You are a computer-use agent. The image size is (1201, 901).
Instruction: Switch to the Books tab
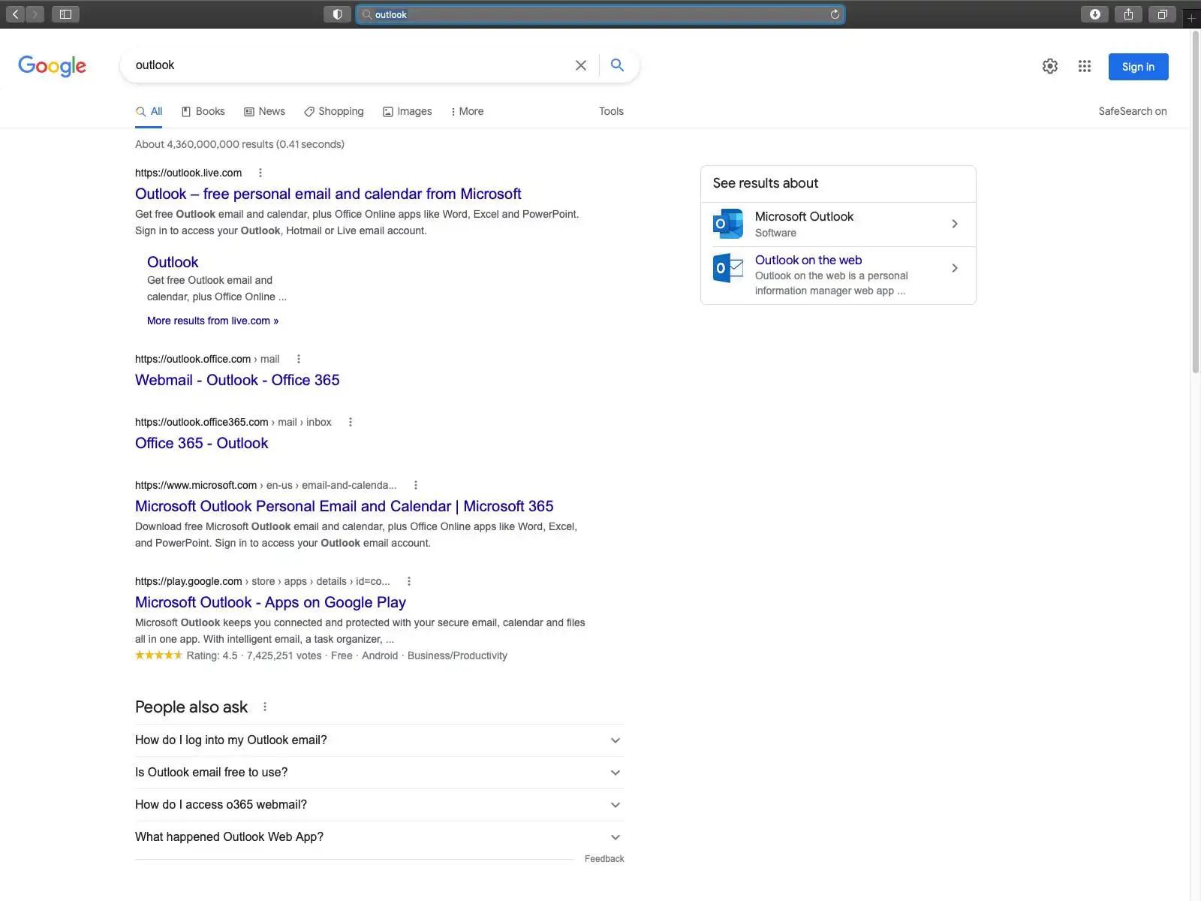point(203,111)
